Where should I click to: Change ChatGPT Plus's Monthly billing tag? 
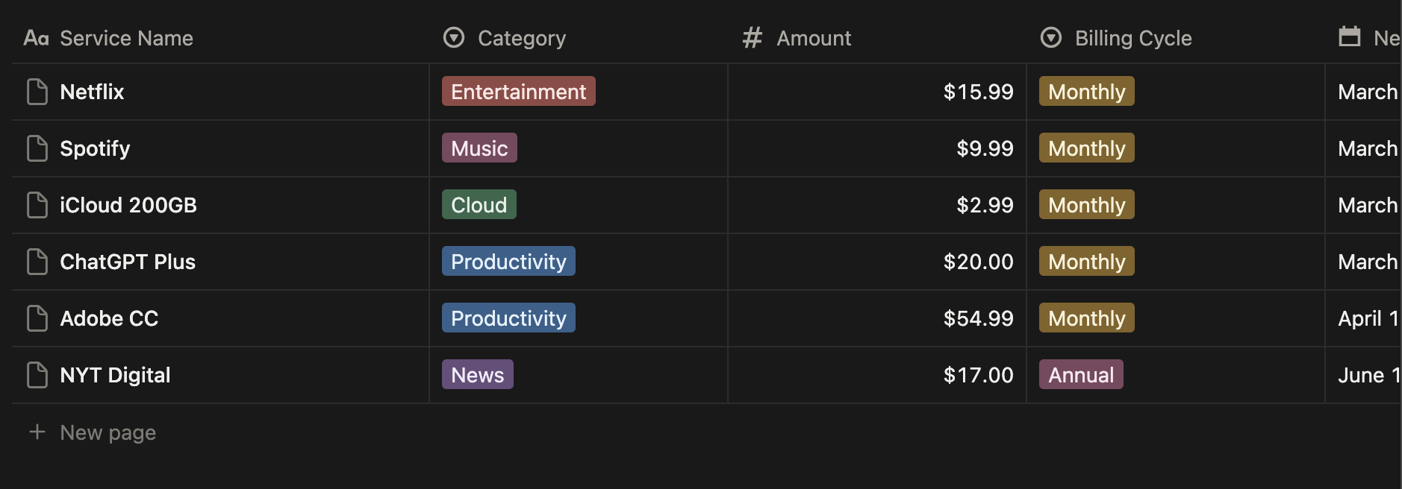click(x=1087, y=261)
